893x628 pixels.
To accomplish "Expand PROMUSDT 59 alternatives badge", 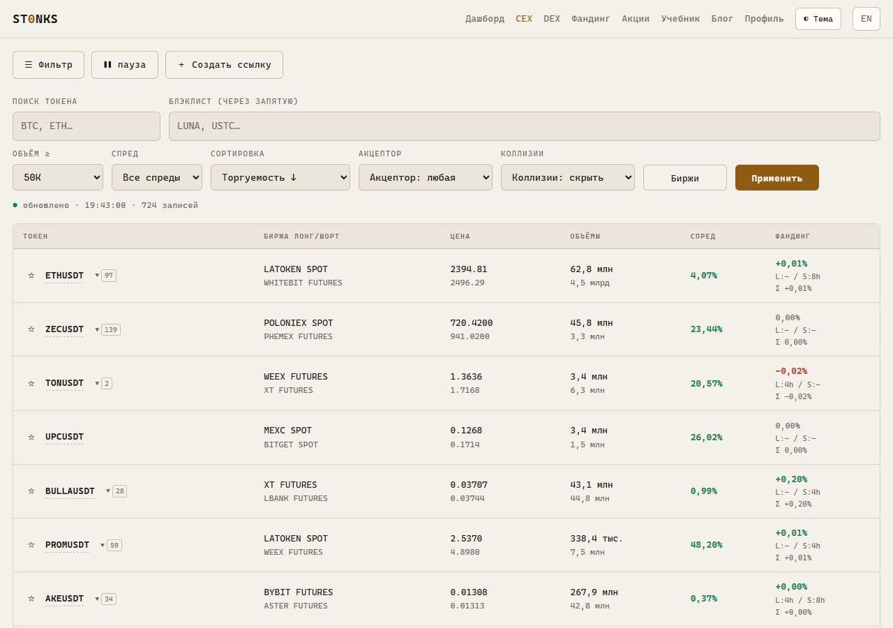I will coord(111,545).
